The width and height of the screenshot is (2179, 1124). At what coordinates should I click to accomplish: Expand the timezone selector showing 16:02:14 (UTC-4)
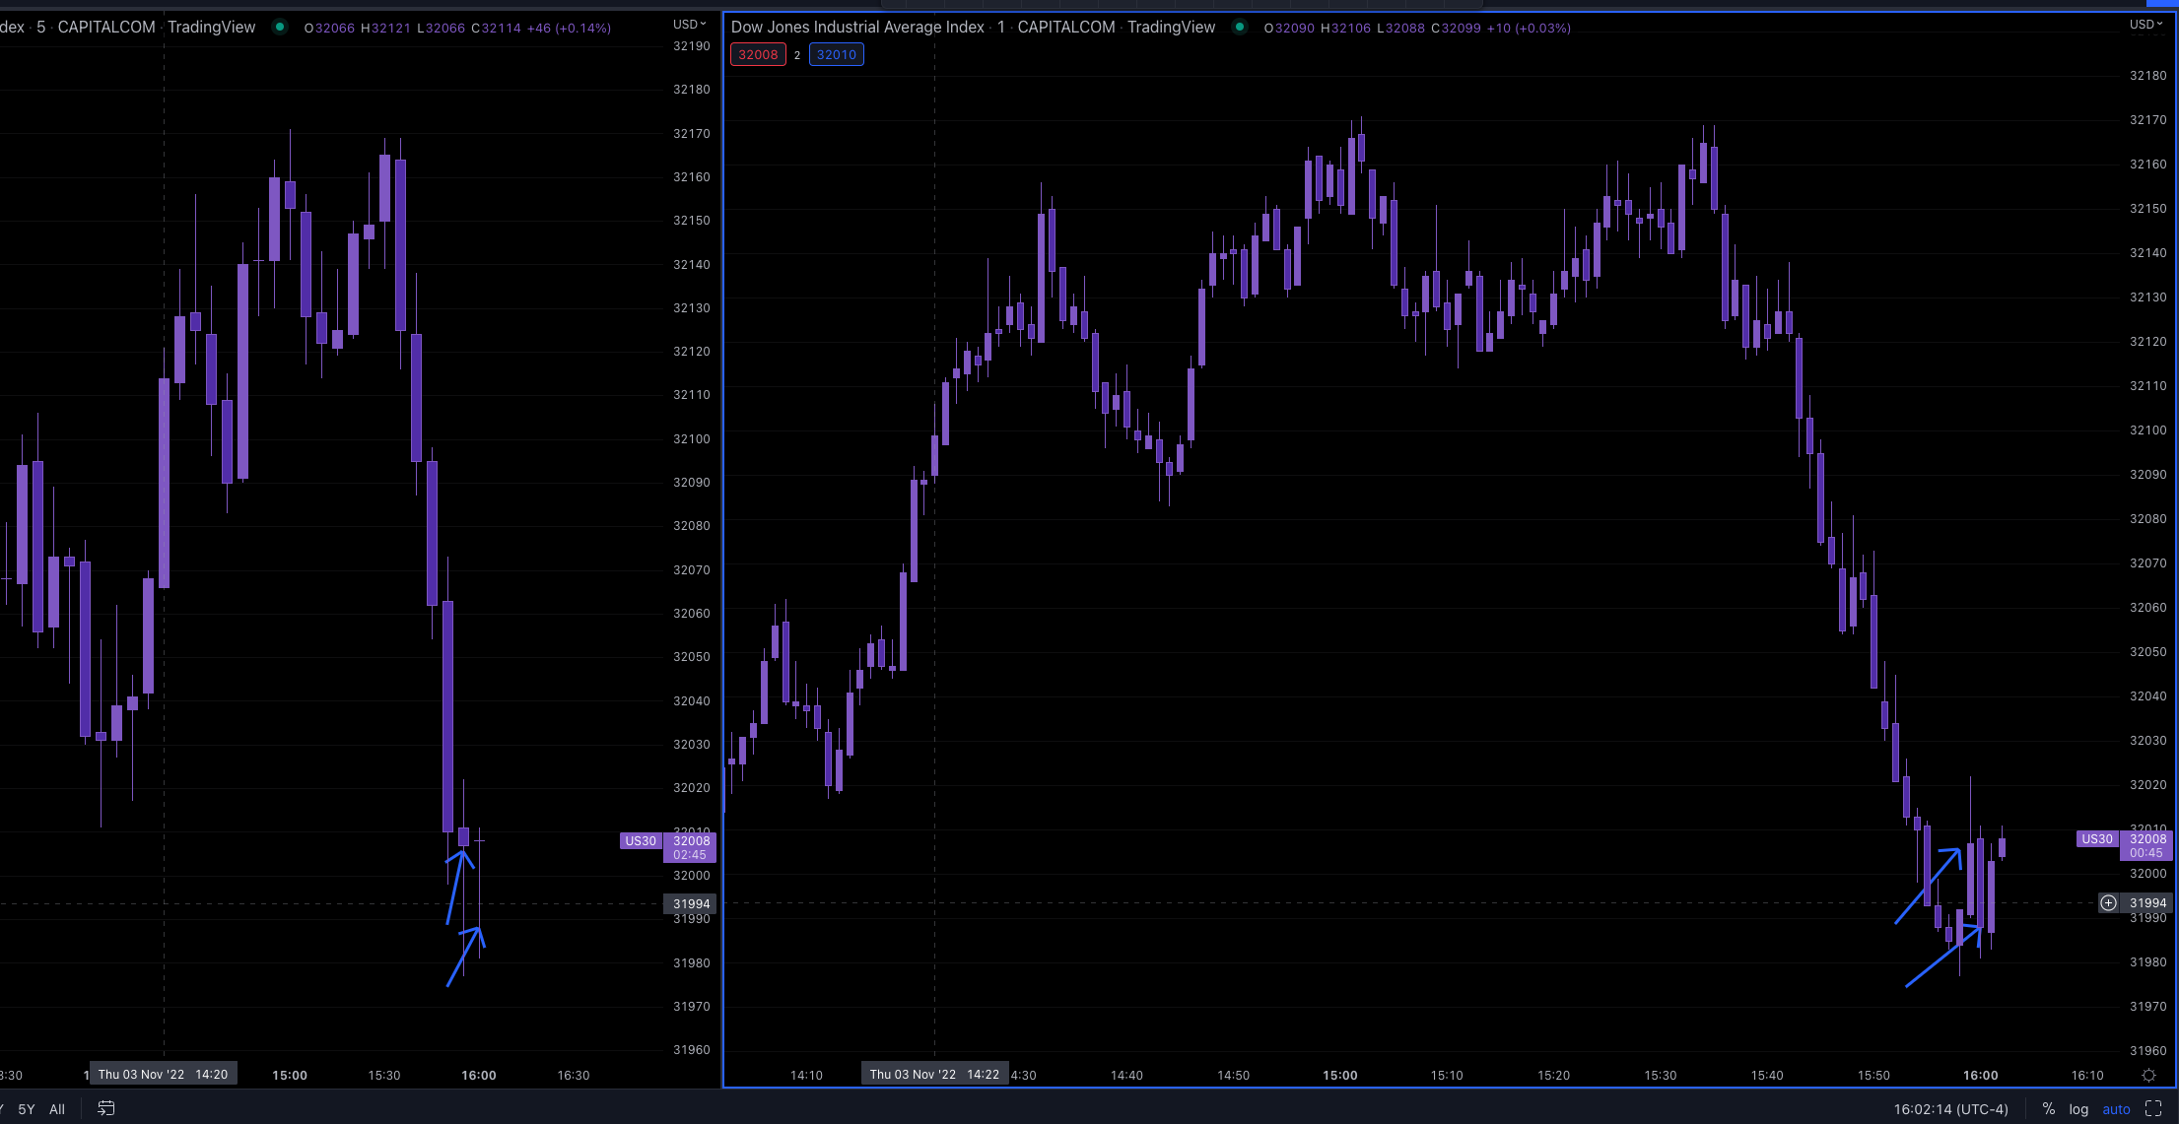(x=1949, y=1108)
